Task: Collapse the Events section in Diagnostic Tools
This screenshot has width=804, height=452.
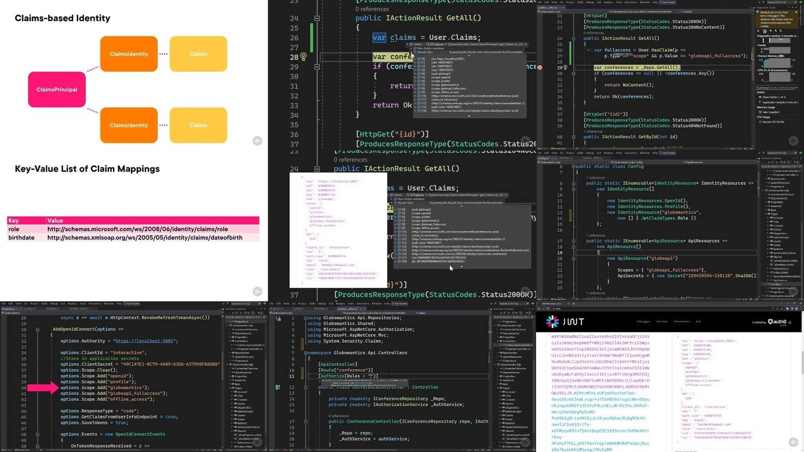Action: (x=758, y=45)
